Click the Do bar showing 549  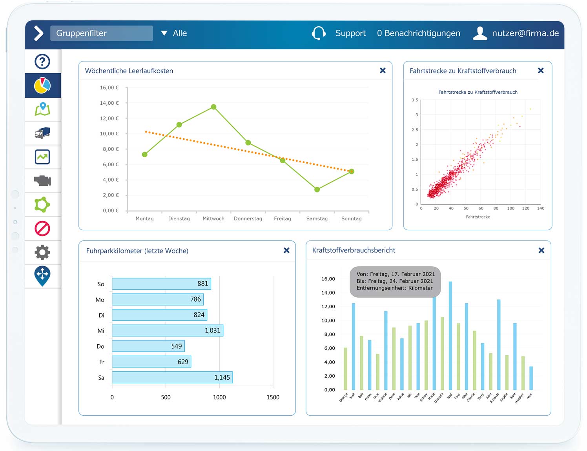pyautogui.click(x=148, y=346)
